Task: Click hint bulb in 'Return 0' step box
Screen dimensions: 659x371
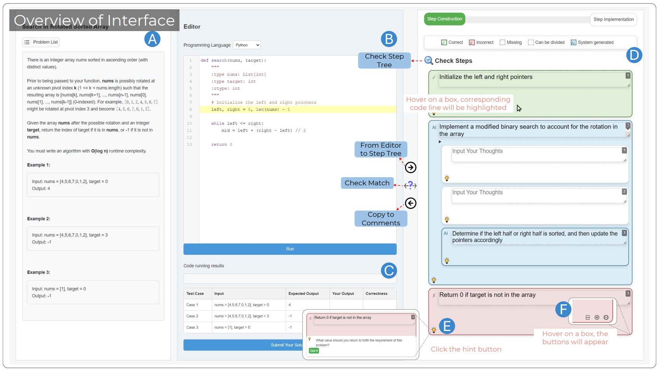Action: point(434,330)
